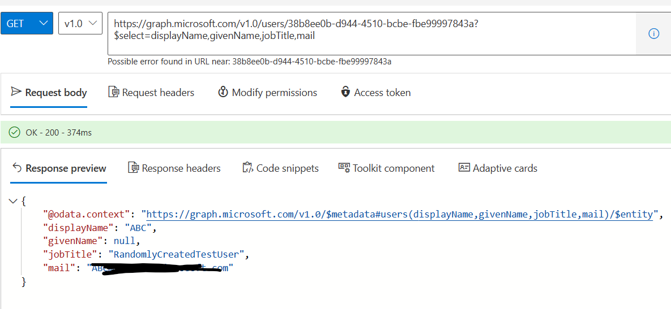Switch to the Request body tab
This screenshot has height=309, width=671.
pos(49,93)
